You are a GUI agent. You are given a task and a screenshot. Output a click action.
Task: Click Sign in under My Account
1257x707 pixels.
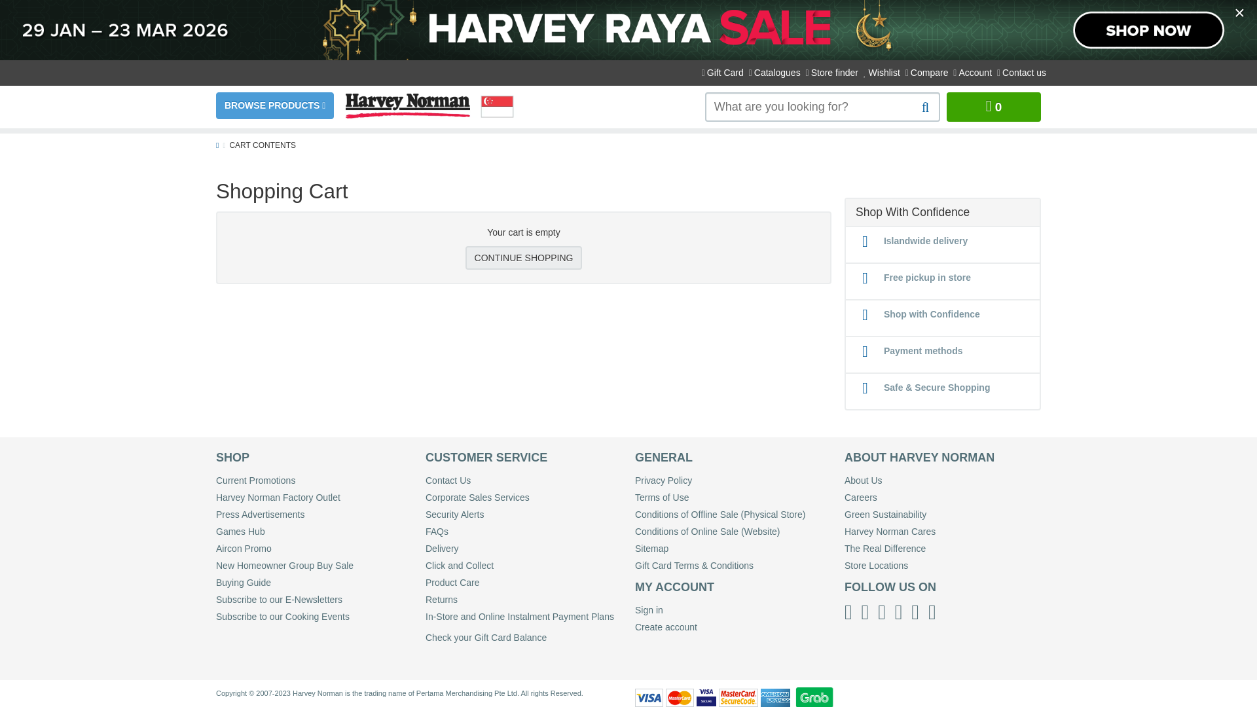(649, 610)
